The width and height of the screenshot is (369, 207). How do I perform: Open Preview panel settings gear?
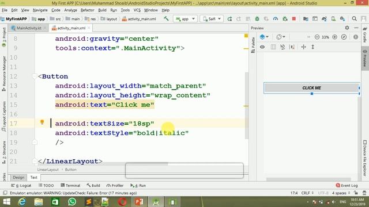[x=347, y=28]
